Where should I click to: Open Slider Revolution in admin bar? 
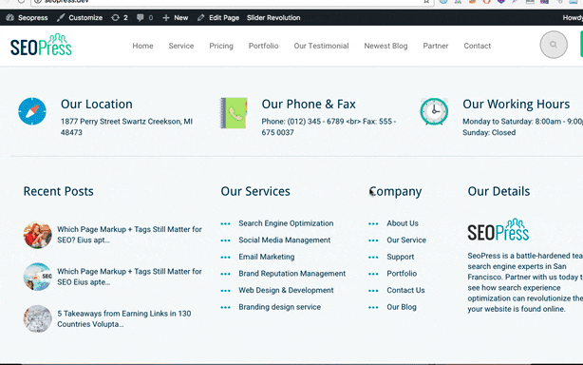point(273,17)
